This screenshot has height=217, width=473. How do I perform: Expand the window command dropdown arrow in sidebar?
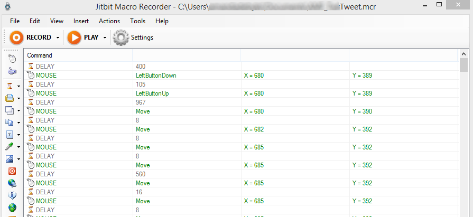[18, 110]
